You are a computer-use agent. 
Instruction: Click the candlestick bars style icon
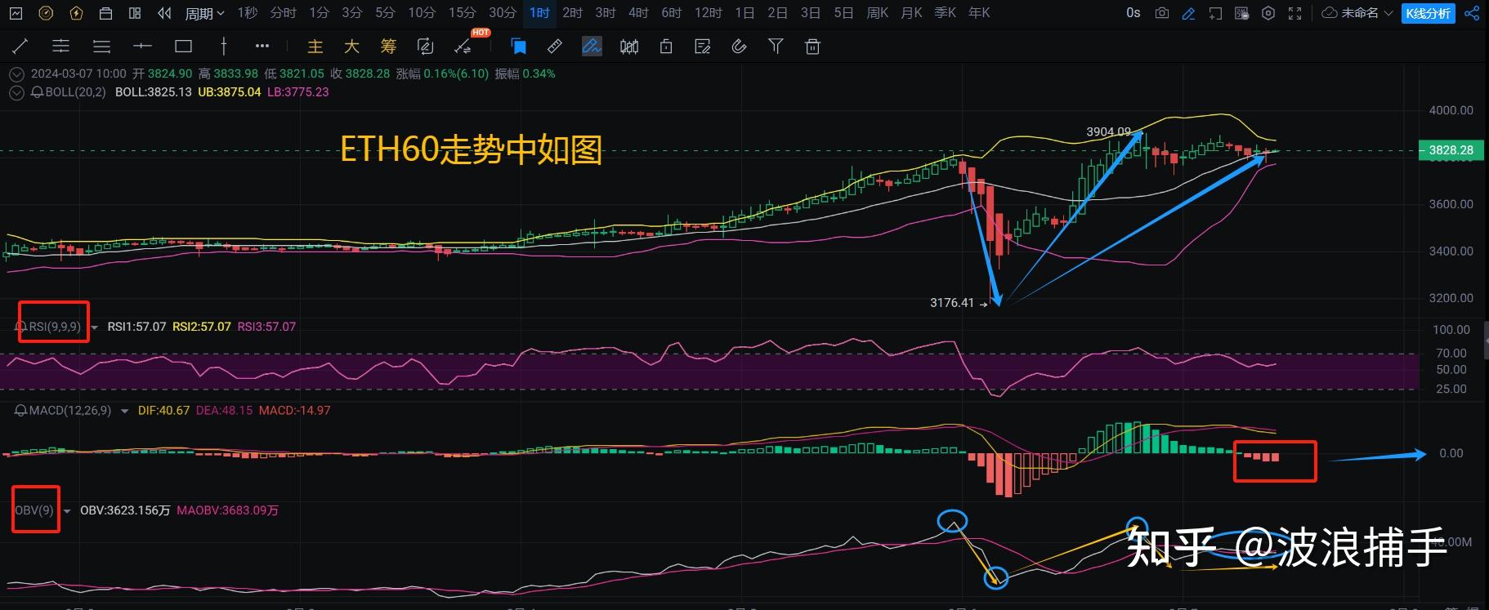click(x=629, y=47)
